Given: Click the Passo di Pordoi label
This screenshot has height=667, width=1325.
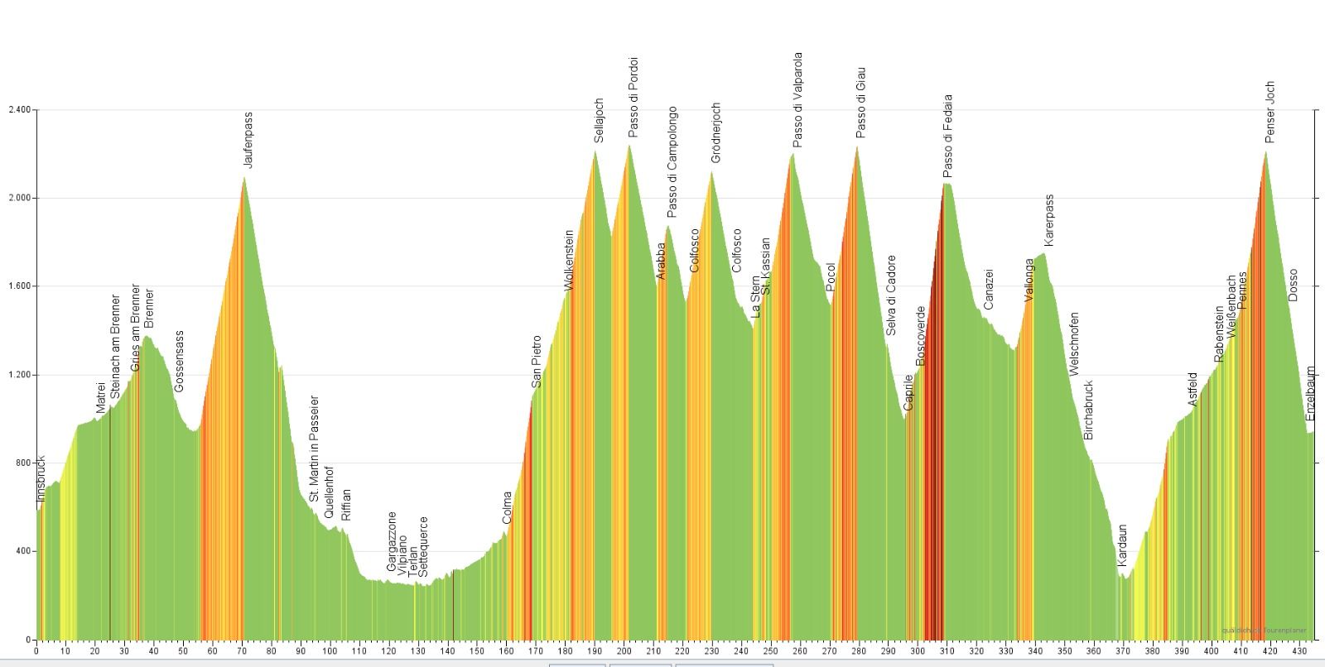Looking at the screenshot, I should pyautogui.click(x=633, y=97).
